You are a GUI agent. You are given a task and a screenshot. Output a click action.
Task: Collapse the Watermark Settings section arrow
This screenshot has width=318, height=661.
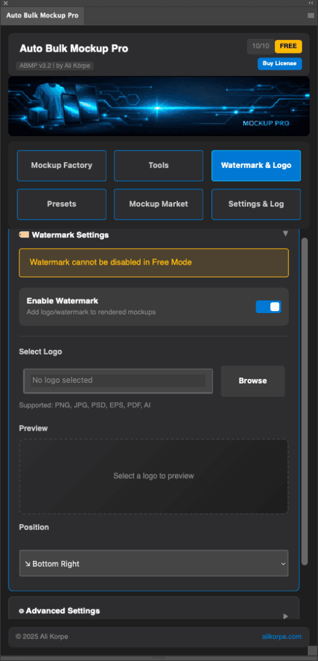point(286,234)
